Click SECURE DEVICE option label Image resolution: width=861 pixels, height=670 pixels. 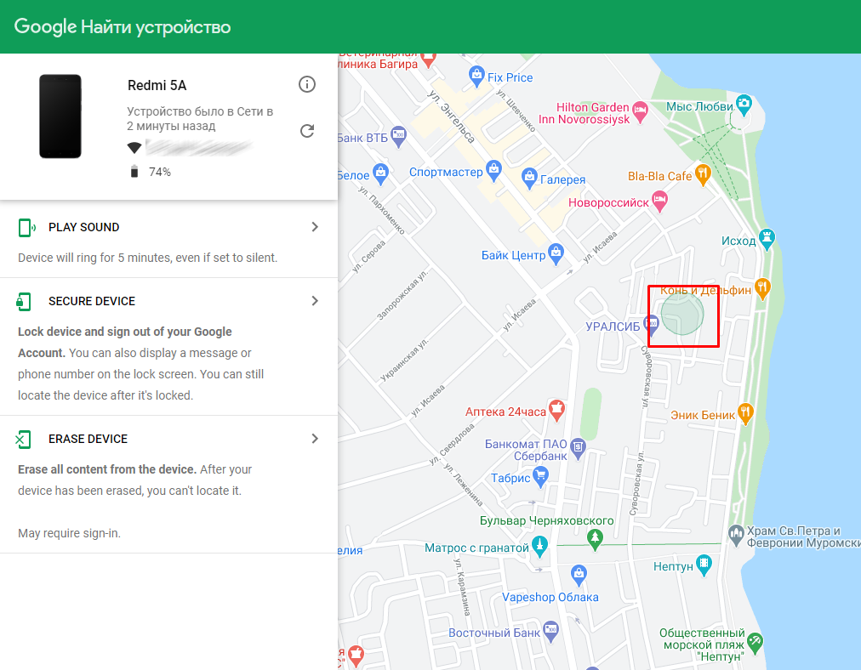point(92,301)
